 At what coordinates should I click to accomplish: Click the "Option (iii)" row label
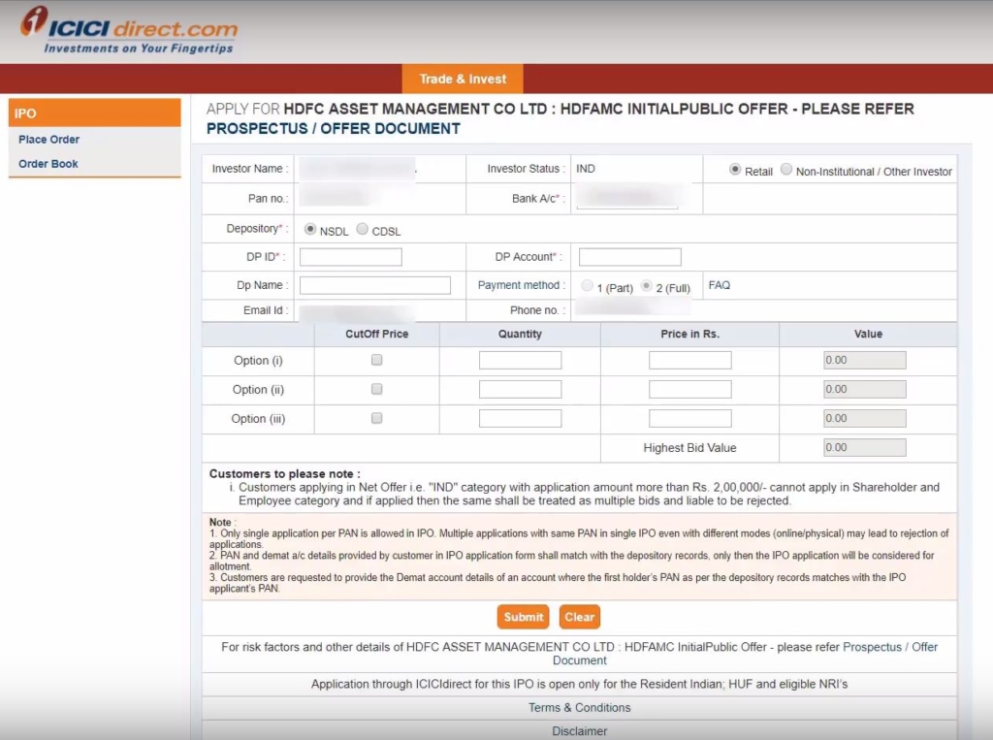[x=258, y=419]
